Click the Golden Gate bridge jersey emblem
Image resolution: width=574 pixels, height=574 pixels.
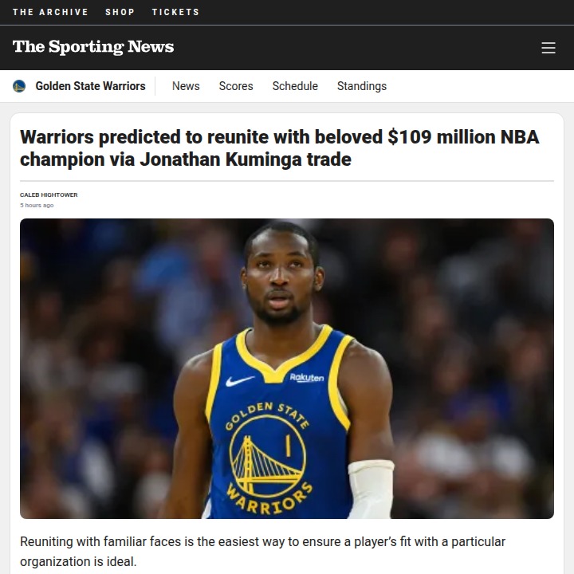[x=267, y=457]
